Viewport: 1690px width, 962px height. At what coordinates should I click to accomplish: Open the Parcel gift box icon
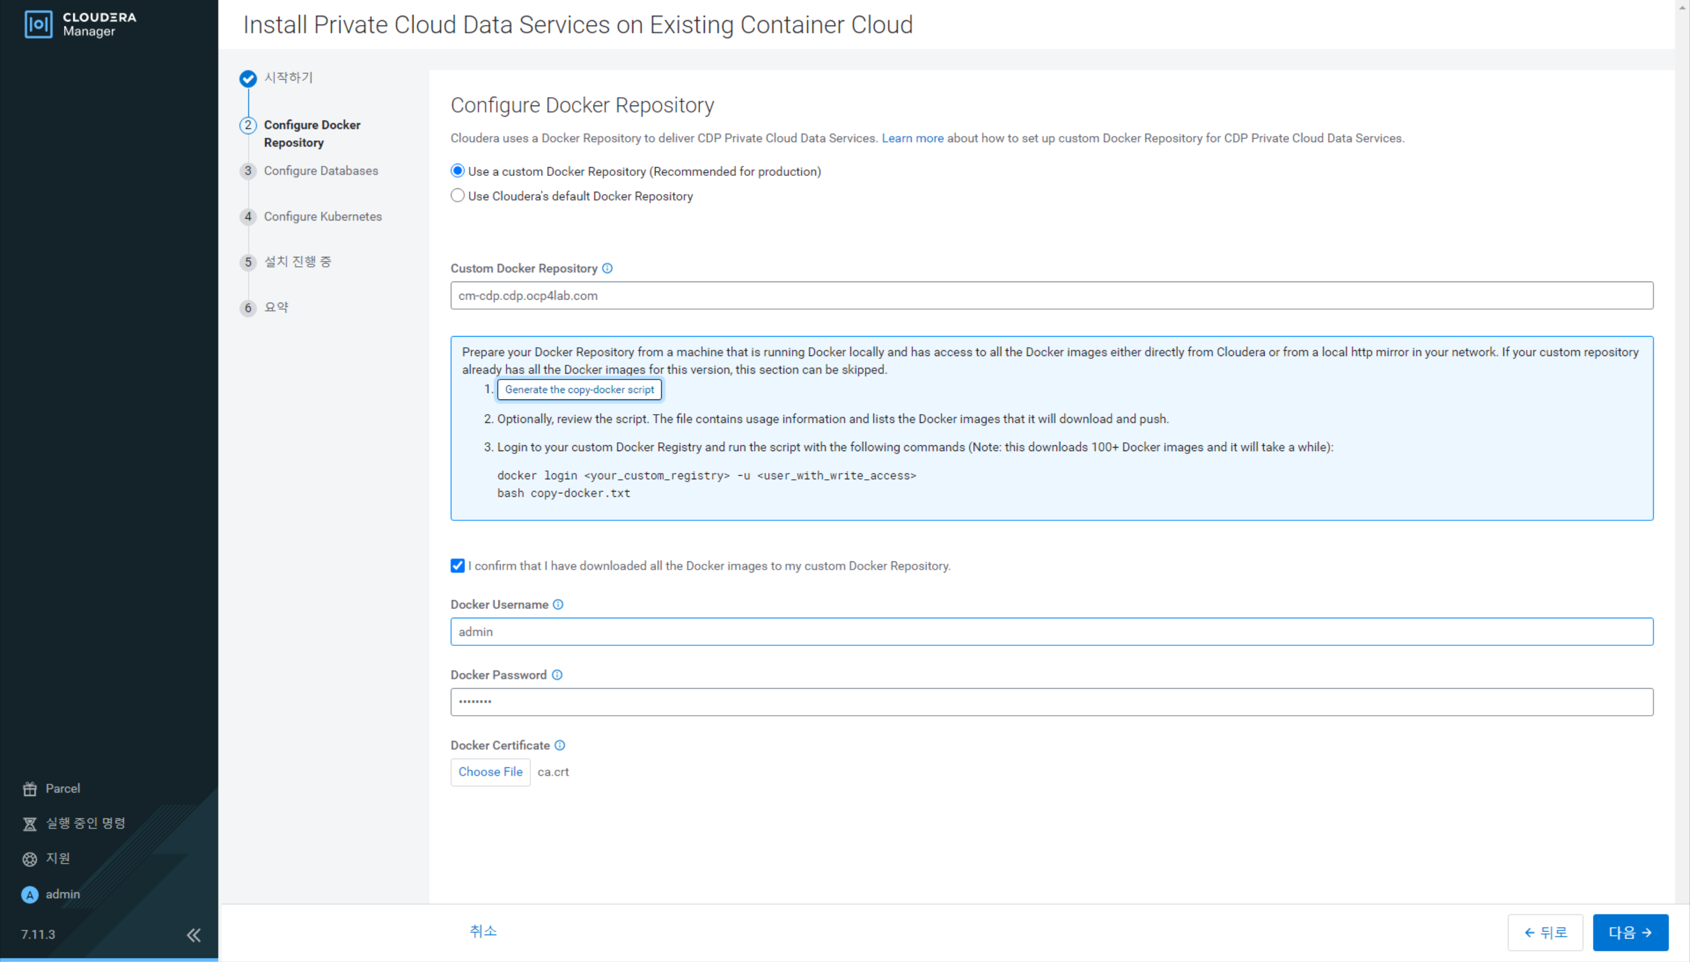pos(30,788)
